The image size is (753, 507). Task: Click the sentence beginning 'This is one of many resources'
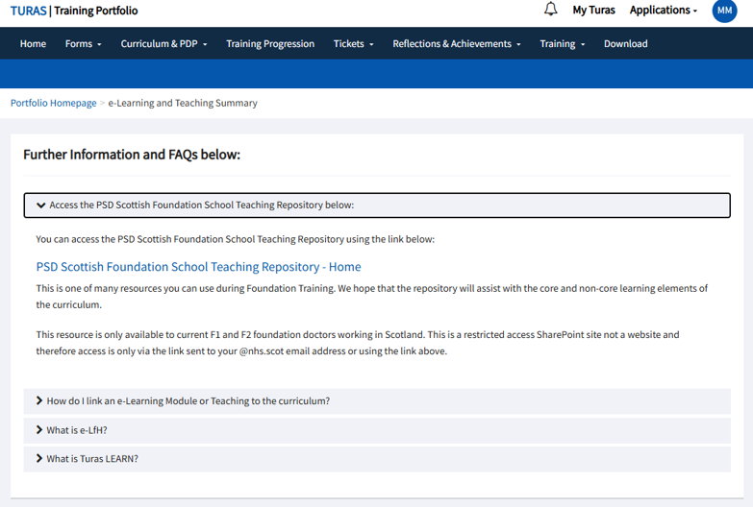372,297
